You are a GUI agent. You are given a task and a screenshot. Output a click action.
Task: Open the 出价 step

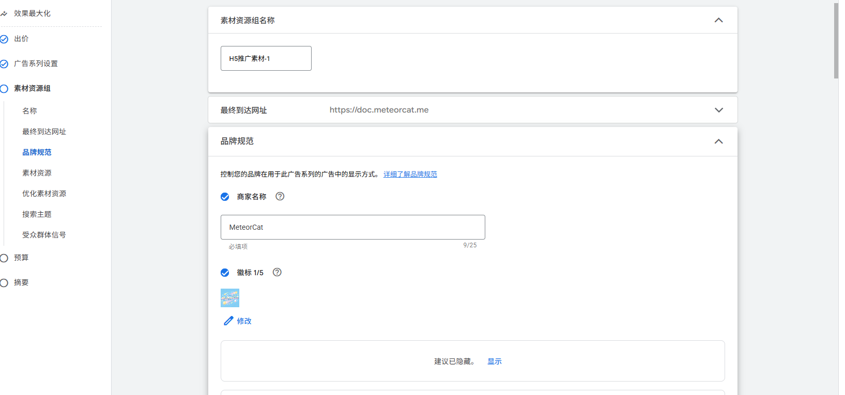click(x=21, y=39)
